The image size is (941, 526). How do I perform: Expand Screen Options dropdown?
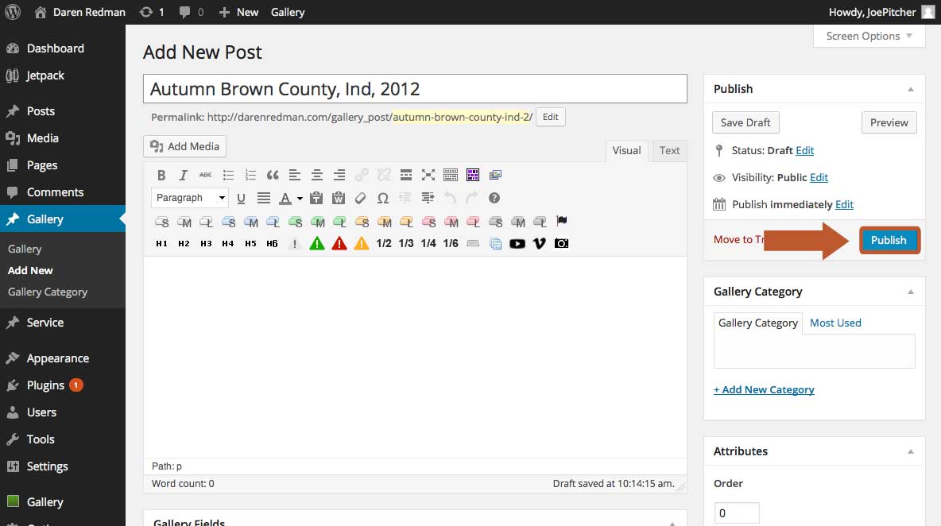tap(869, 36)
